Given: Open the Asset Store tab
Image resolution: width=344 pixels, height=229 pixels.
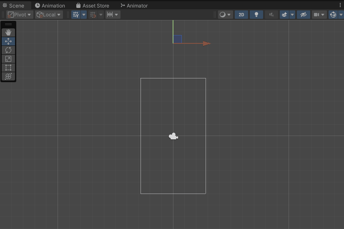Looking at the screenshot, I should (x=93, y=5).
